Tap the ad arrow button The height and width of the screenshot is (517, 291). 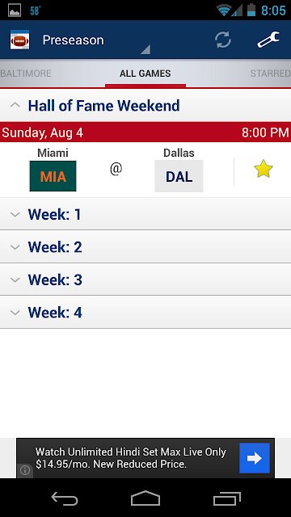coord(255,458)
